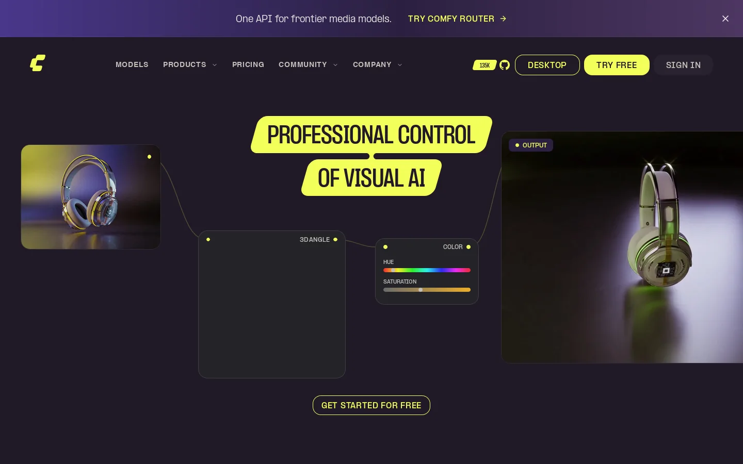743x464 pixels.
Task: Click the Color node title
Action: coord(453,247)
